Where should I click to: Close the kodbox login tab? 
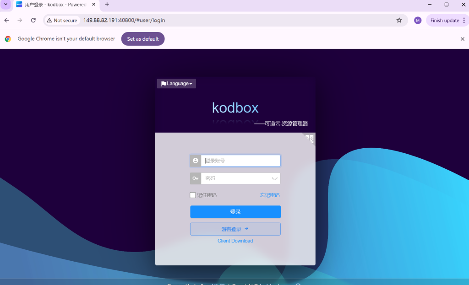click(x=93, y=5)
